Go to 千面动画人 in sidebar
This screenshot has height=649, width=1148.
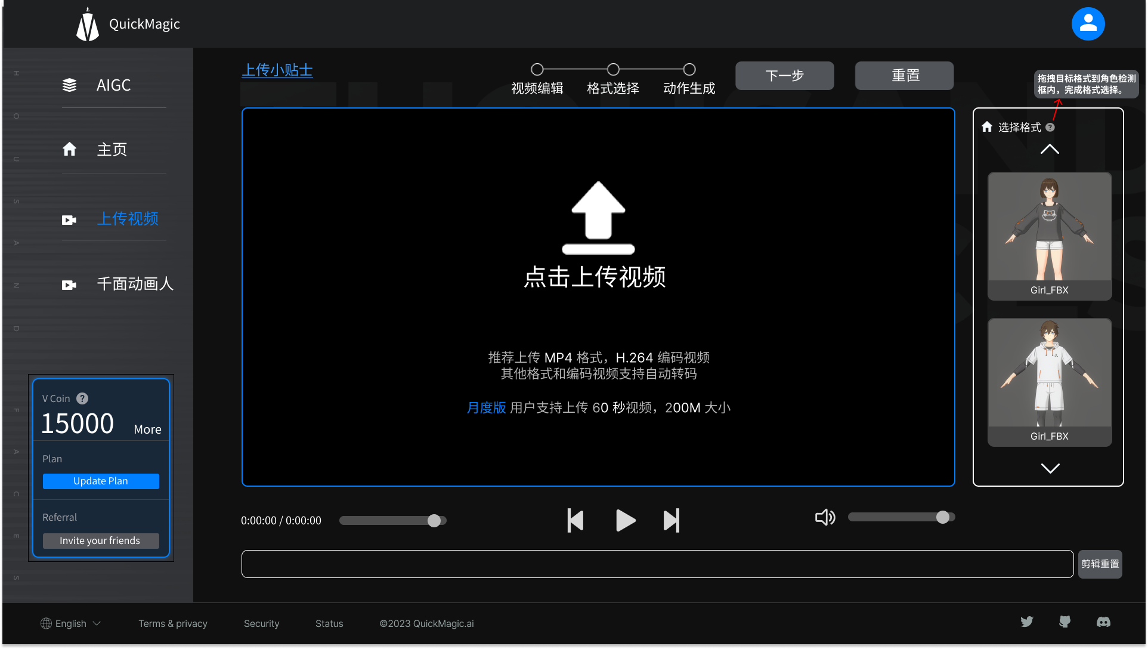[x=135, y=284]
